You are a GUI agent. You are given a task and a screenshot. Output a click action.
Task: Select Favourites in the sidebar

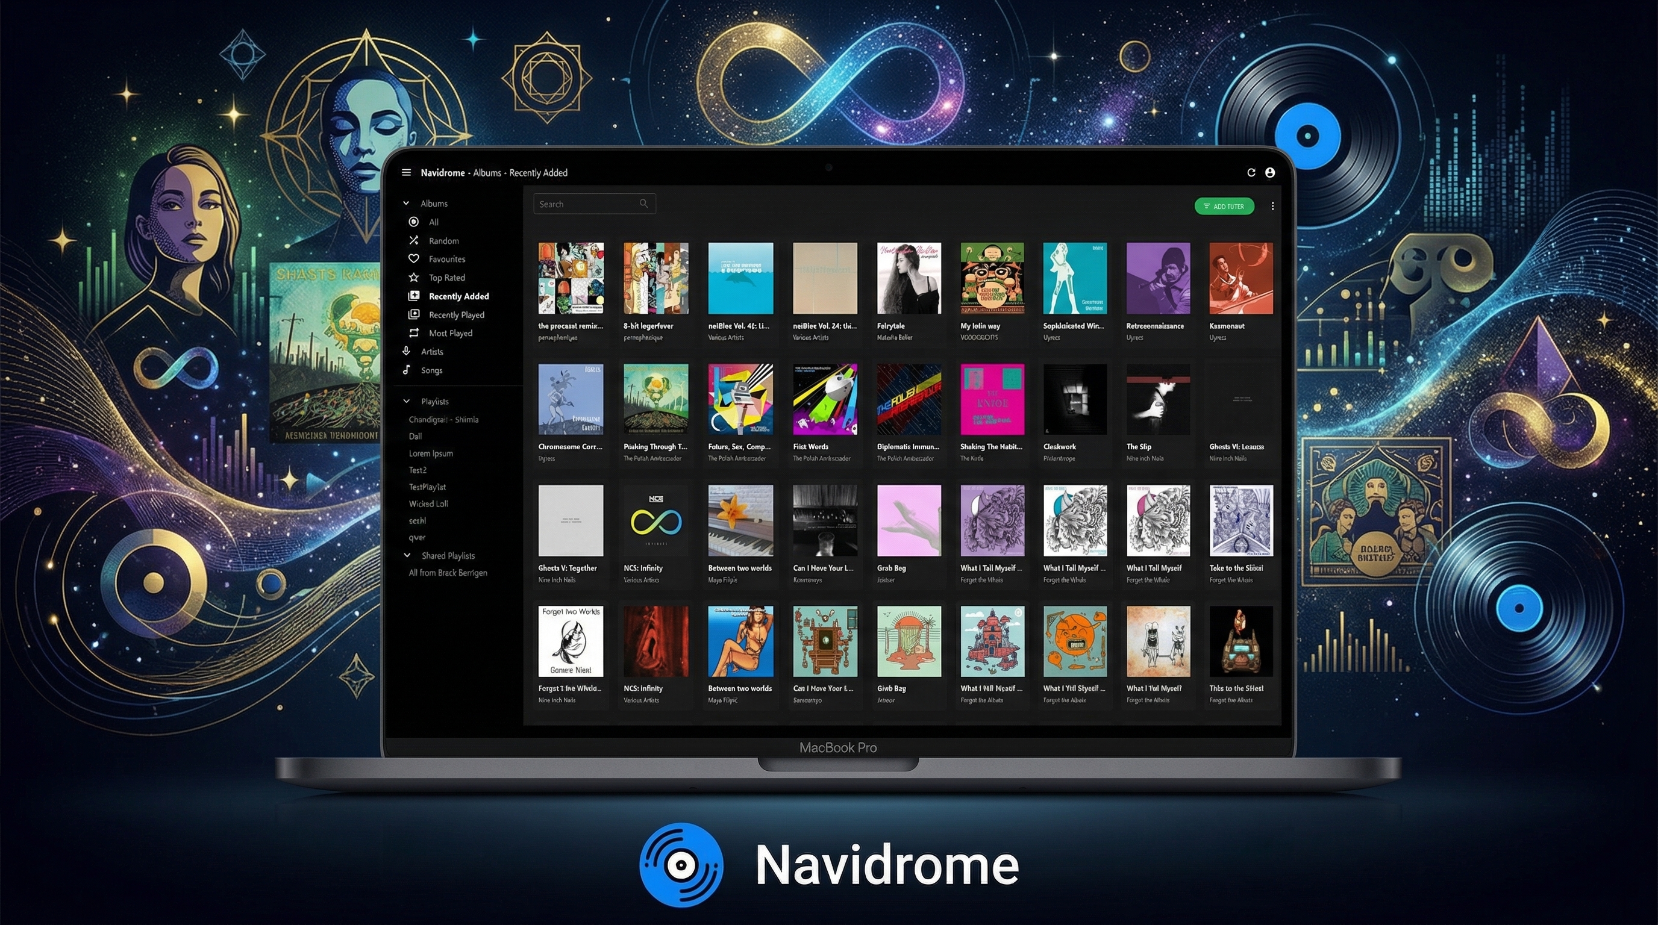tap(446, 259)
